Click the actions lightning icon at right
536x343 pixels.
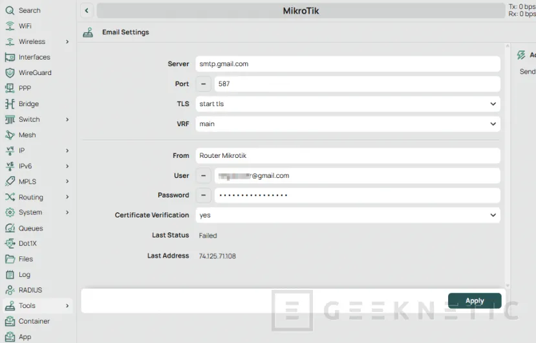[521, 55]
